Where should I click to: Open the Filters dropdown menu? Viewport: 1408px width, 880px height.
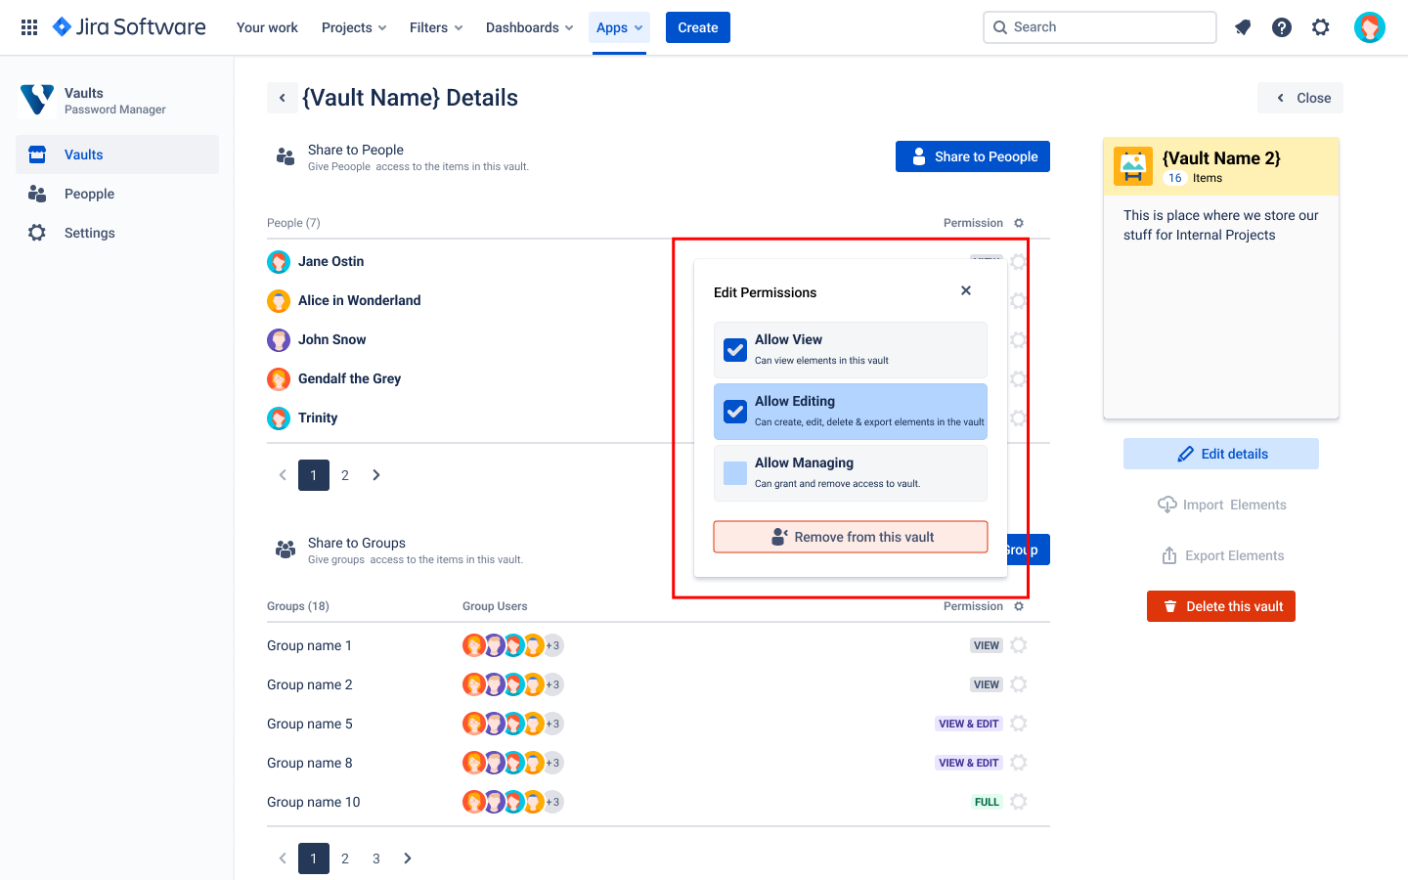(x=436, y=27)
